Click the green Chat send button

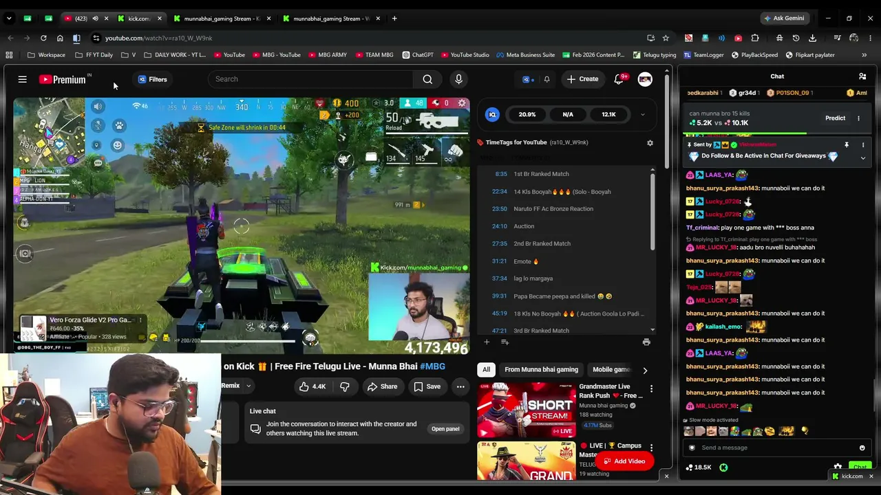pos(860,467)
